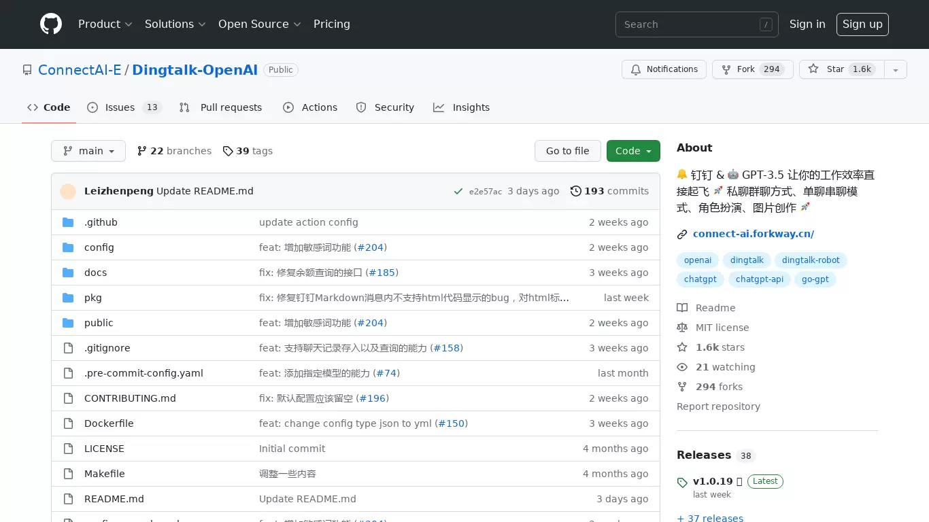Viewport: 929px width, 522px height.
Task: Click the commits history clock icon
Action: tap(576, 191)
